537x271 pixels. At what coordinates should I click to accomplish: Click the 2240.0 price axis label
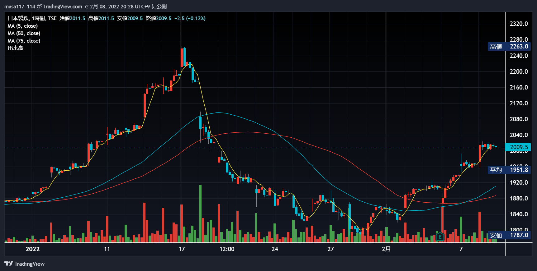click(x=519, y=56)
